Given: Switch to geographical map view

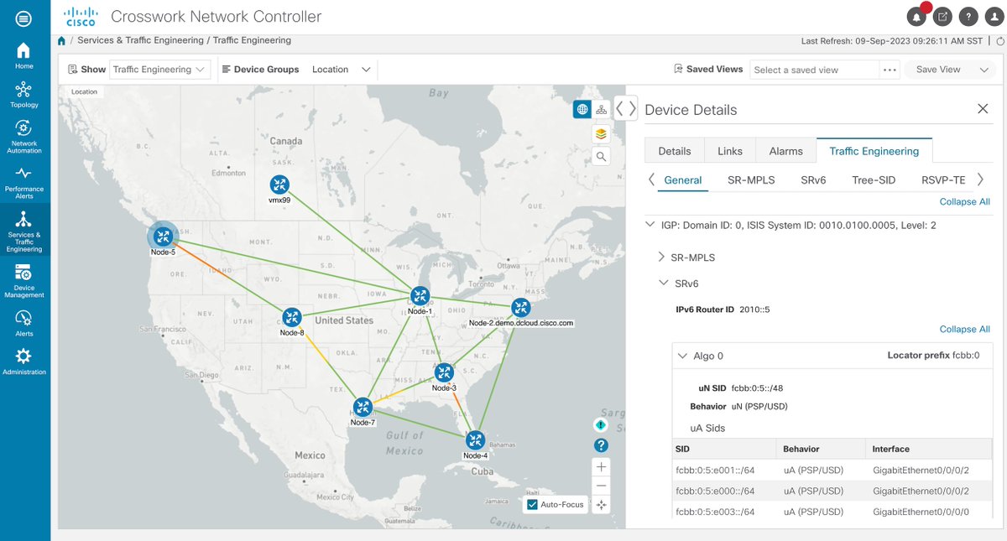Looking at the screenshot, I should point(582,110).
